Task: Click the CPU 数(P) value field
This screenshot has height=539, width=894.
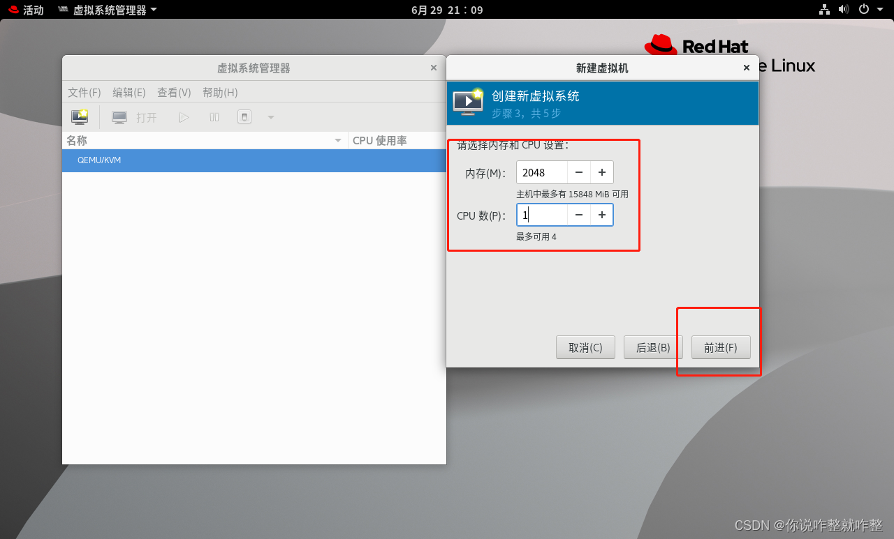Action: tap(542, 215)
